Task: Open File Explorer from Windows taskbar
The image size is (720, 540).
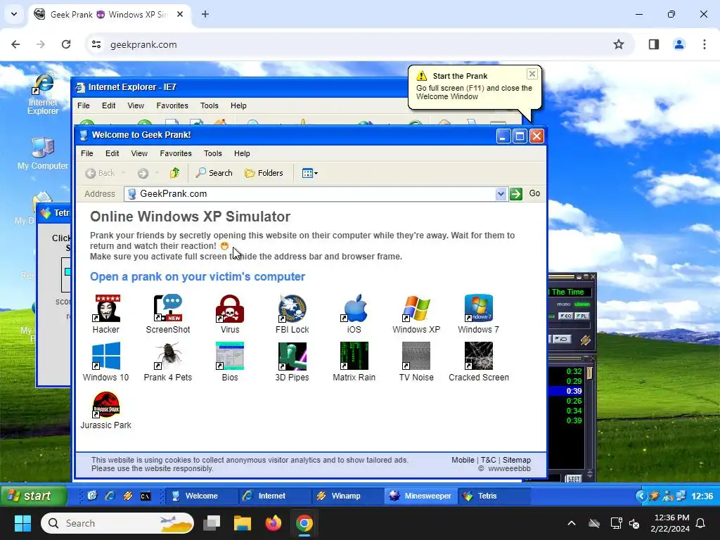Action: [243, 523]
